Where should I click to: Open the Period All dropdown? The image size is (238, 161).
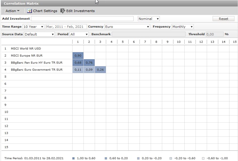pyautogui.click(x=79, y=34)
